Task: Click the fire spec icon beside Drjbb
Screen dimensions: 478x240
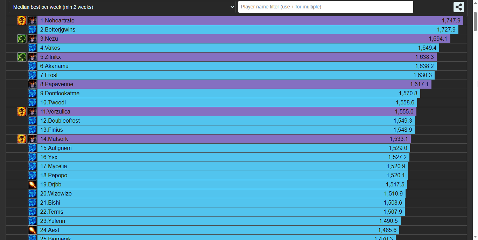Action: coord(32,185)
